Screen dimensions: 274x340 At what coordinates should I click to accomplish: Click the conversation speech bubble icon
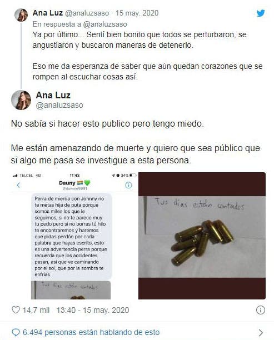click(x=16, y=332)
